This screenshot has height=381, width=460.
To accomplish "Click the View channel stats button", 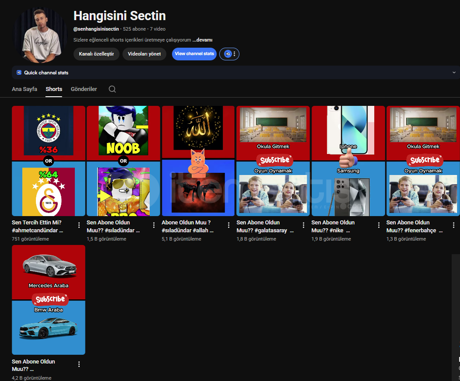I will point(194,54).
